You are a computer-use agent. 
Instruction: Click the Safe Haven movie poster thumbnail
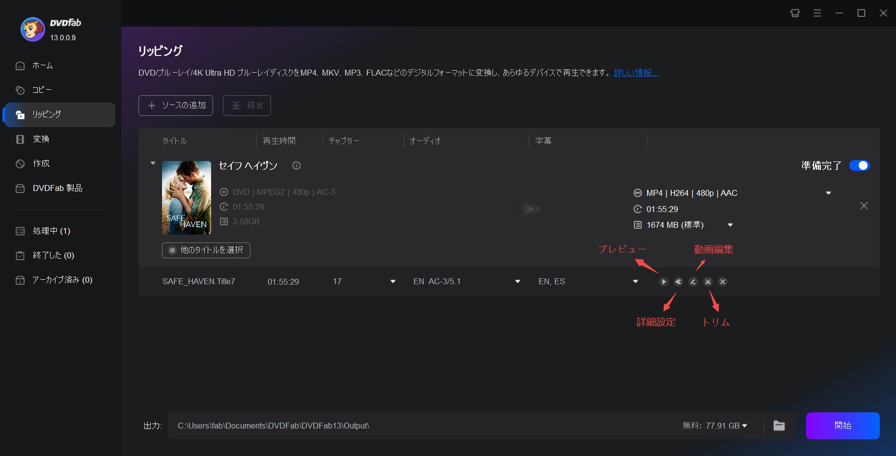(187, 197)
